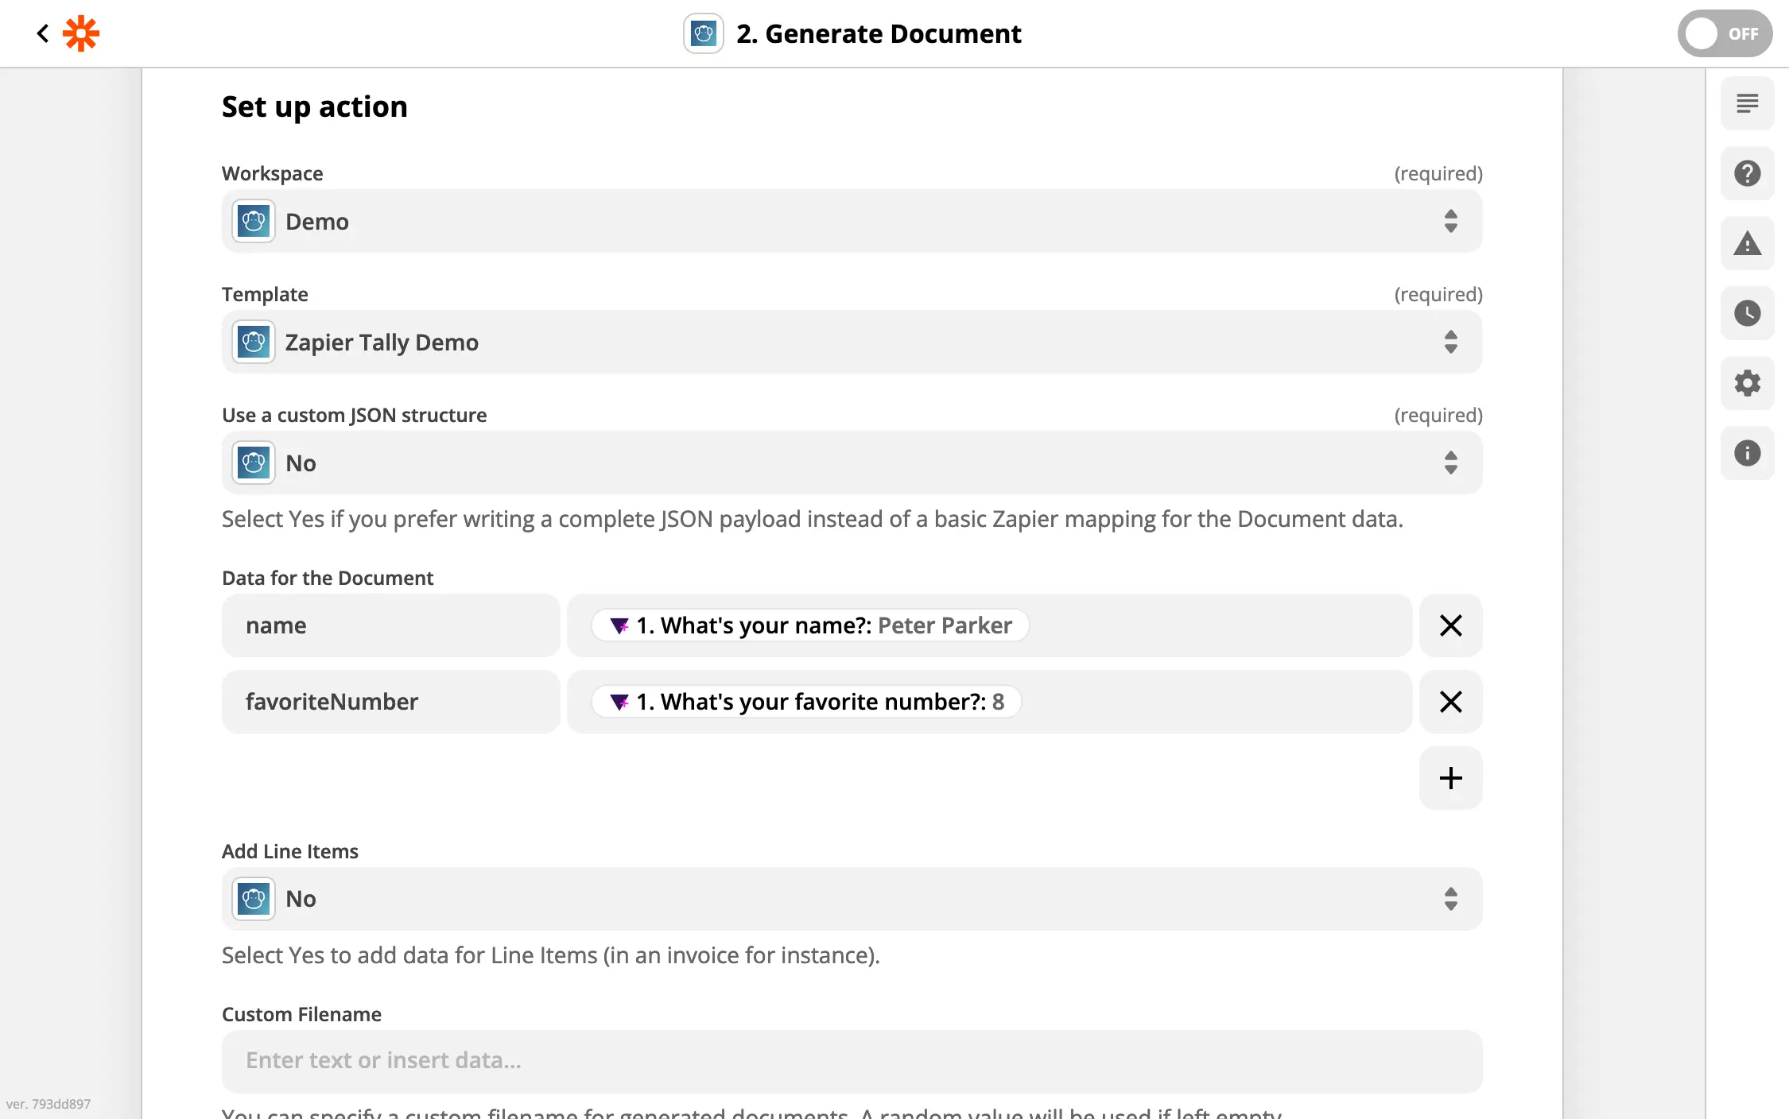Image resolution: width=1789 pixels, height=1119 pixels.
Task: Click the app icon beside Generate Document
Action: (x=703, y=33)
